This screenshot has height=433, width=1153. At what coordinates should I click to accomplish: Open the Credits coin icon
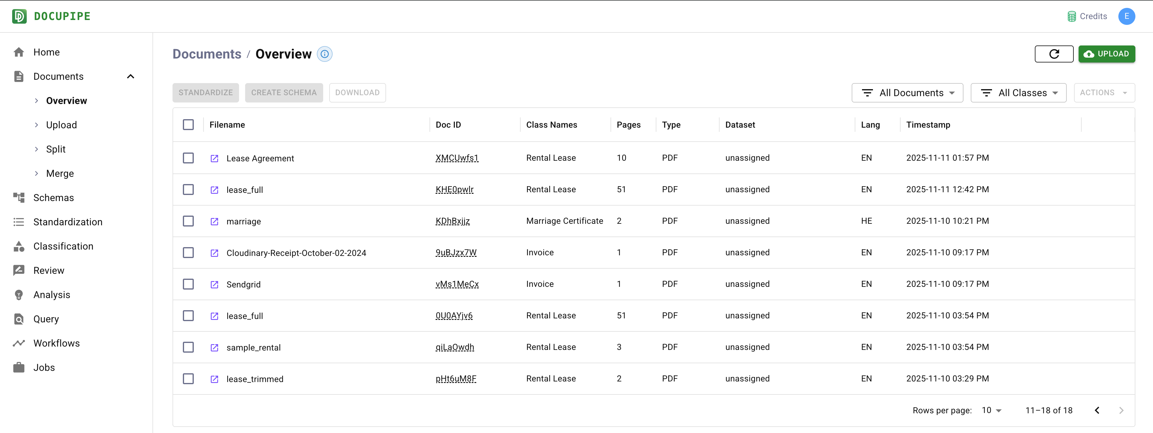[1072, 17]
